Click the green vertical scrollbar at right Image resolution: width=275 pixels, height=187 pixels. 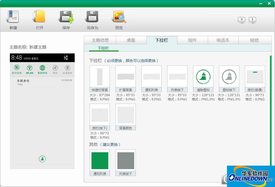[271, 111]
